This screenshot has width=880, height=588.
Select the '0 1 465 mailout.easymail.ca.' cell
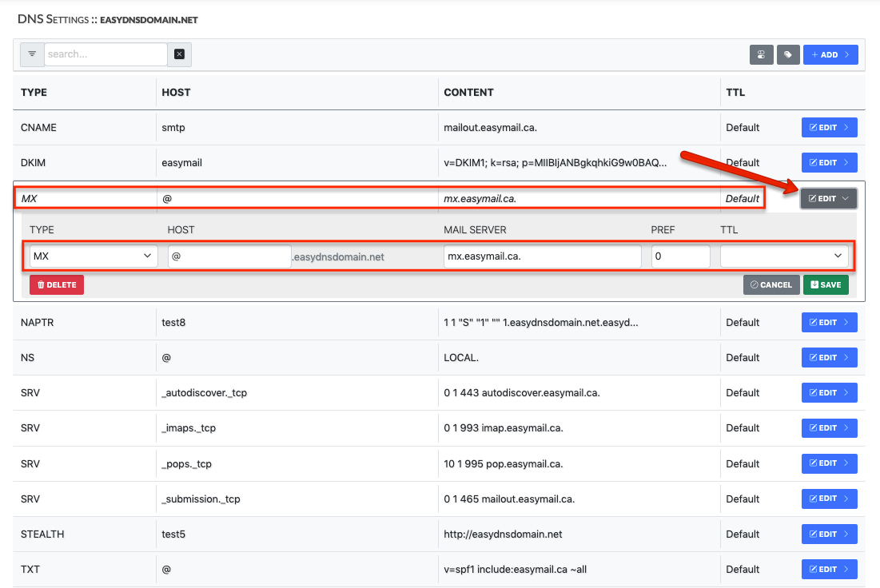(x=509, y=499)
